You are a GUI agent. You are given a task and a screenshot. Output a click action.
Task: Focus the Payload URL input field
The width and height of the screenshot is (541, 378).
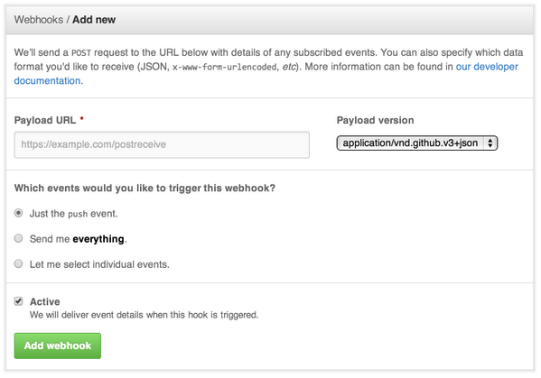coord(162,144)
